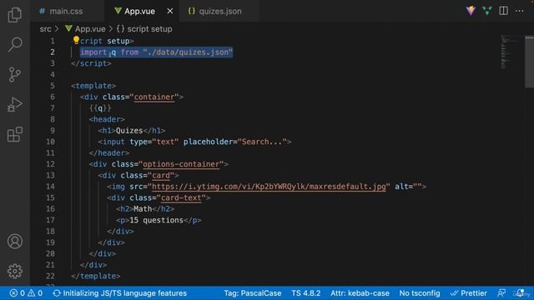This screenshot has height=300, width=534.
Task: Click the src breadcrumb segment
Action: (x=45, y=29)
